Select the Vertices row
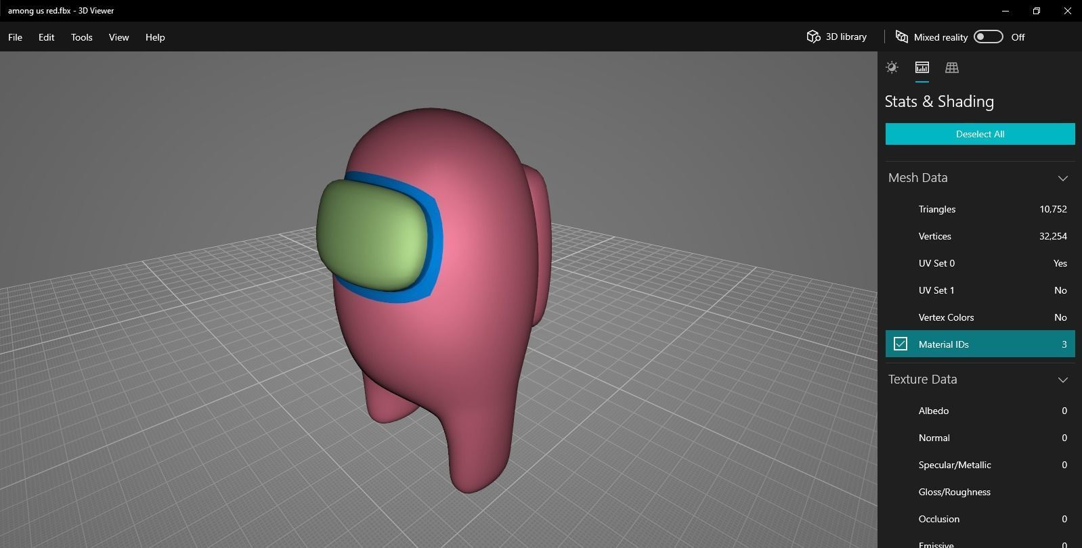 pyautogui.click(x=980, y=236)
